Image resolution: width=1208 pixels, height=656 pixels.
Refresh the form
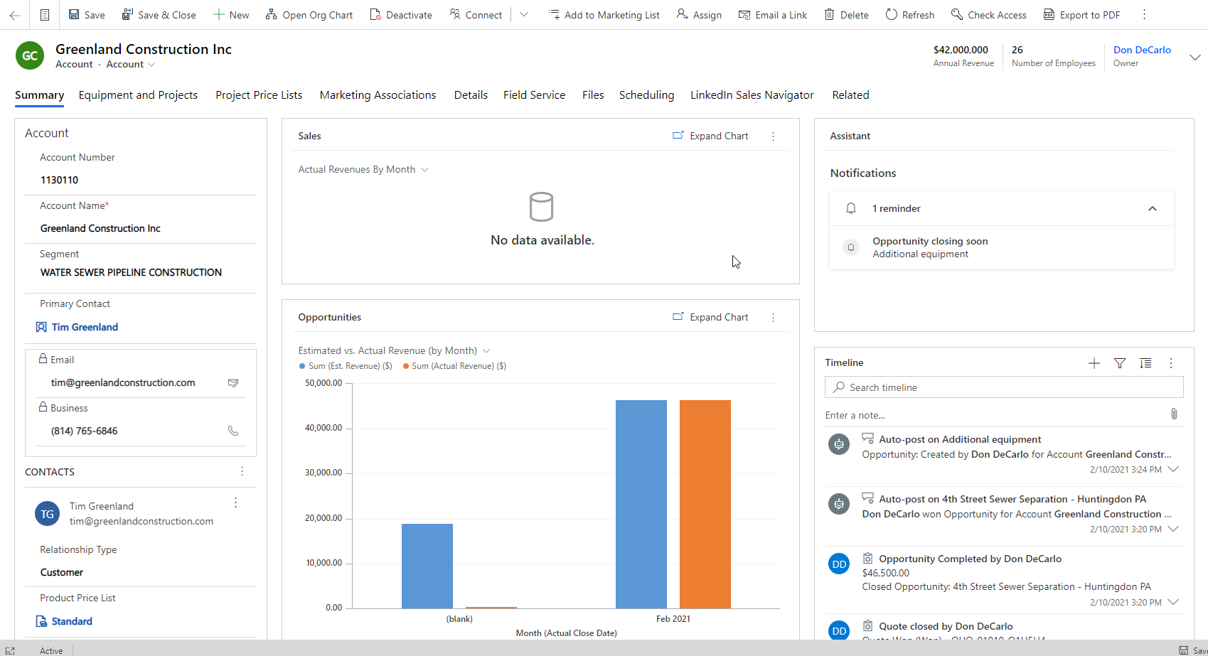(910, 15)
